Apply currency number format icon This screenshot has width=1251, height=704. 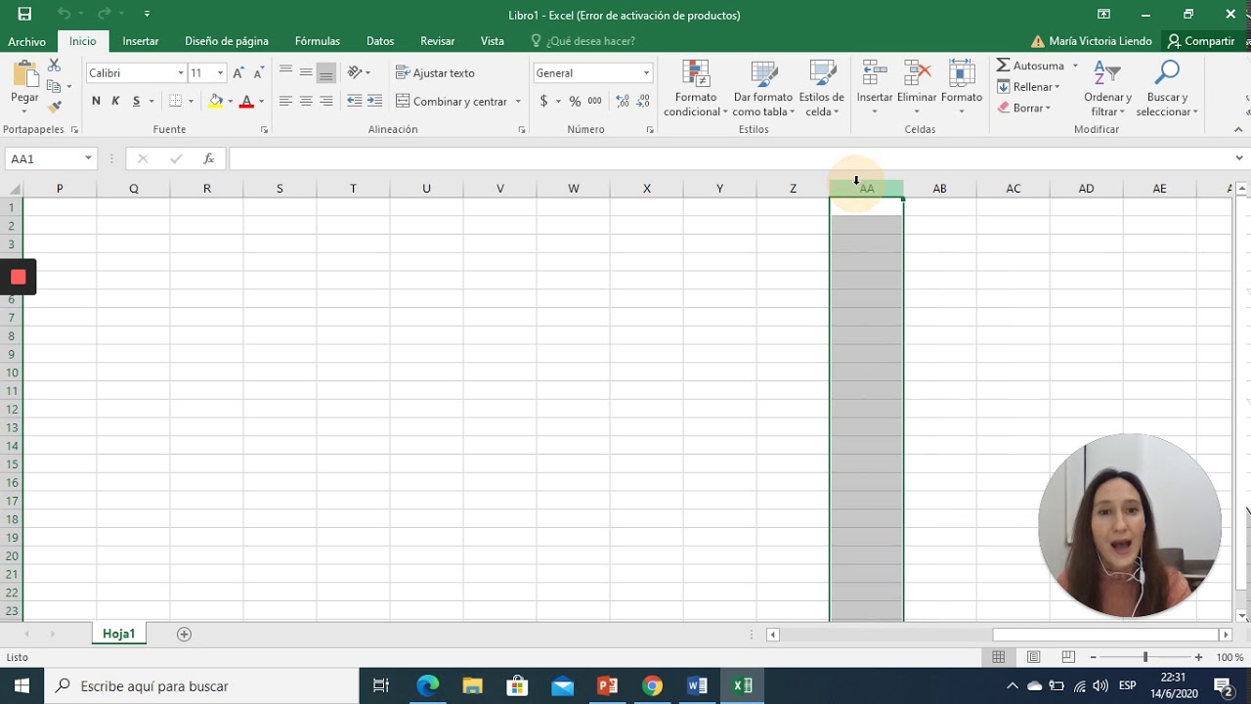(543, 101)
